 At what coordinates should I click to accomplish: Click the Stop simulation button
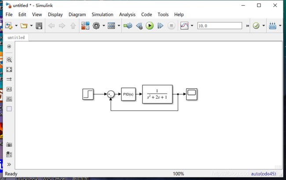tap(171, 25)
